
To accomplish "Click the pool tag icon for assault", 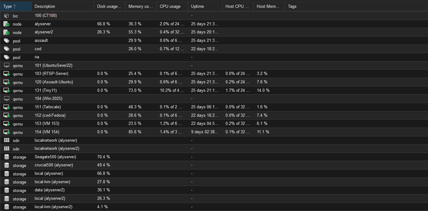I will (x=6, y=41).
